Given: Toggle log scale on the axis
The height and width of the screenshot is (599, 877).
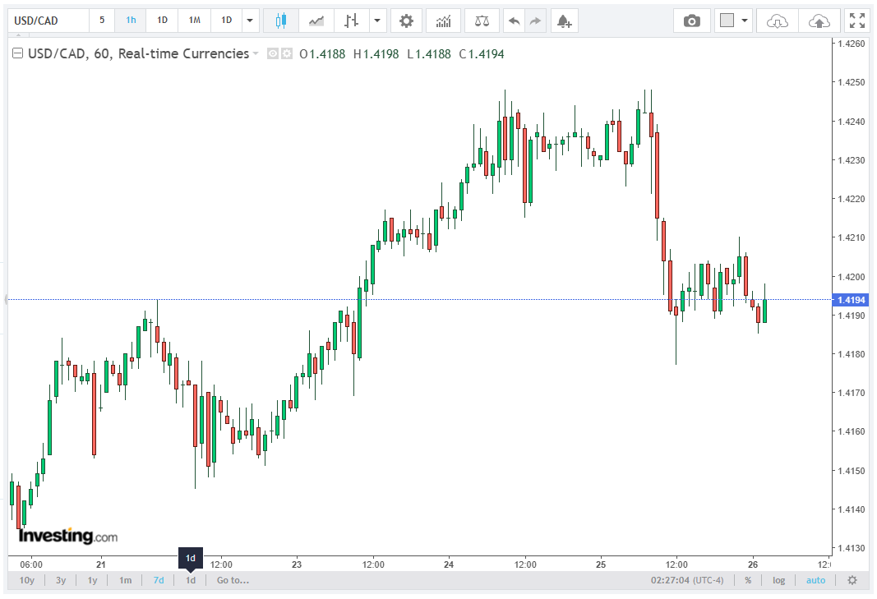Looking at the screenshot, I should pyautogui.click(x=778, y=580).
